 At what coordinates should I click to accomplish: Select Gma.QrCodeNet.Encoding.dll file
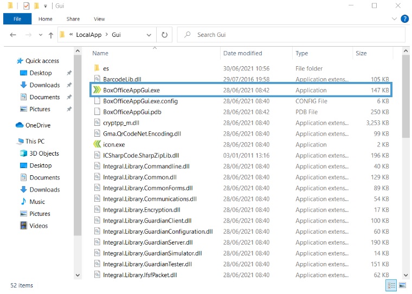[x=142, y=133]
